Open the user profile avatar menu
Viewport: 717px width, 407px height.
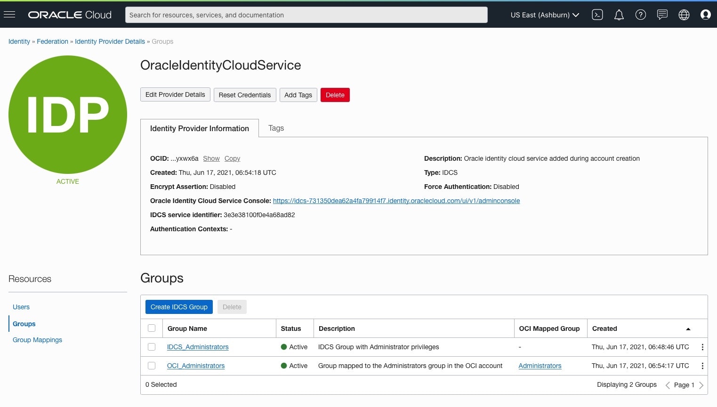[706, 15]
